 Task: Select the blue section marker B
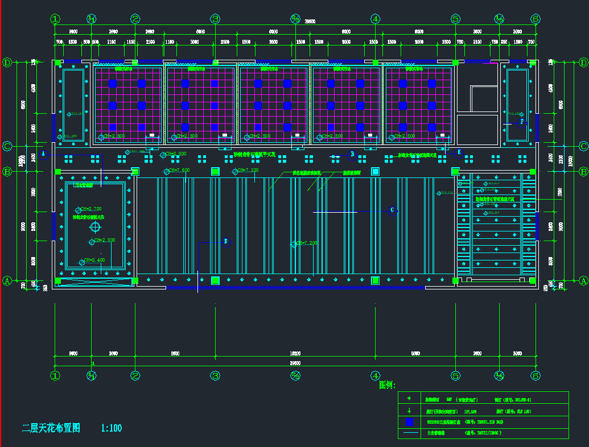(x=352, y=154)
